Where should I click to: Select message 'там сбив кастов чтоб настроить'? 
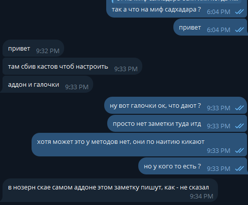point(72,66)
